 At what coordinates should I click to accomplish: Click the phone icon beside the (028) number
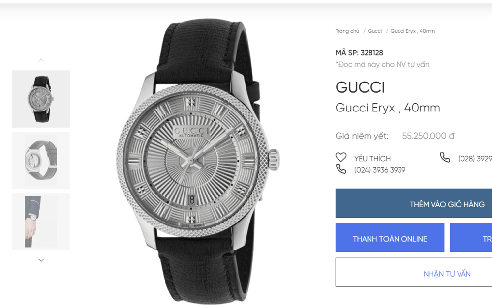(445, 157)
